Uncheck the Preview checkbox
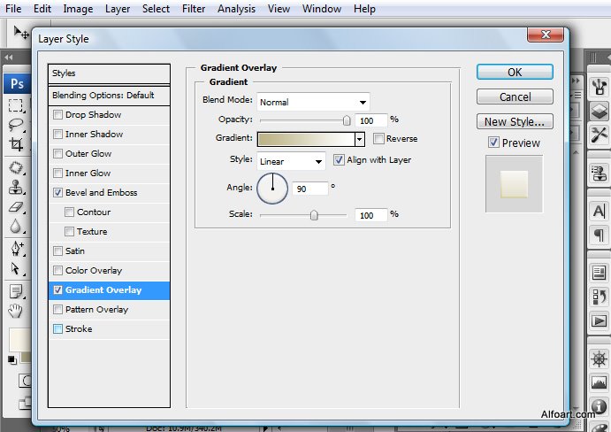The height and width of the screenshot is (432, 611). click(493, 143)
